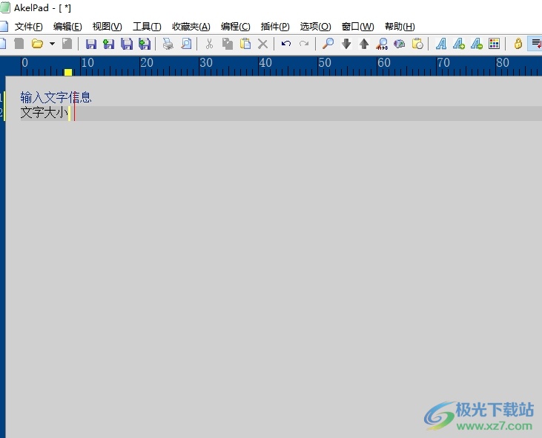The image size is (542, 438).
Task: Open the 编程(C) menu
Action: coord(235,26)
